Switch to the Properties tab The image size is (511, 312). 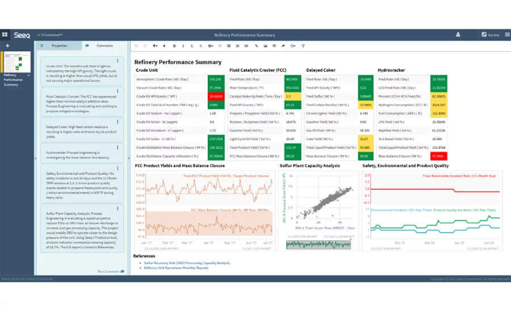pos(59,45)
